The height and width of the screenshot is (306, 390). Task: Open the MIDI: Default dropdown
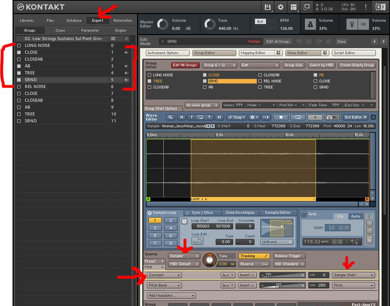point(184,264)
